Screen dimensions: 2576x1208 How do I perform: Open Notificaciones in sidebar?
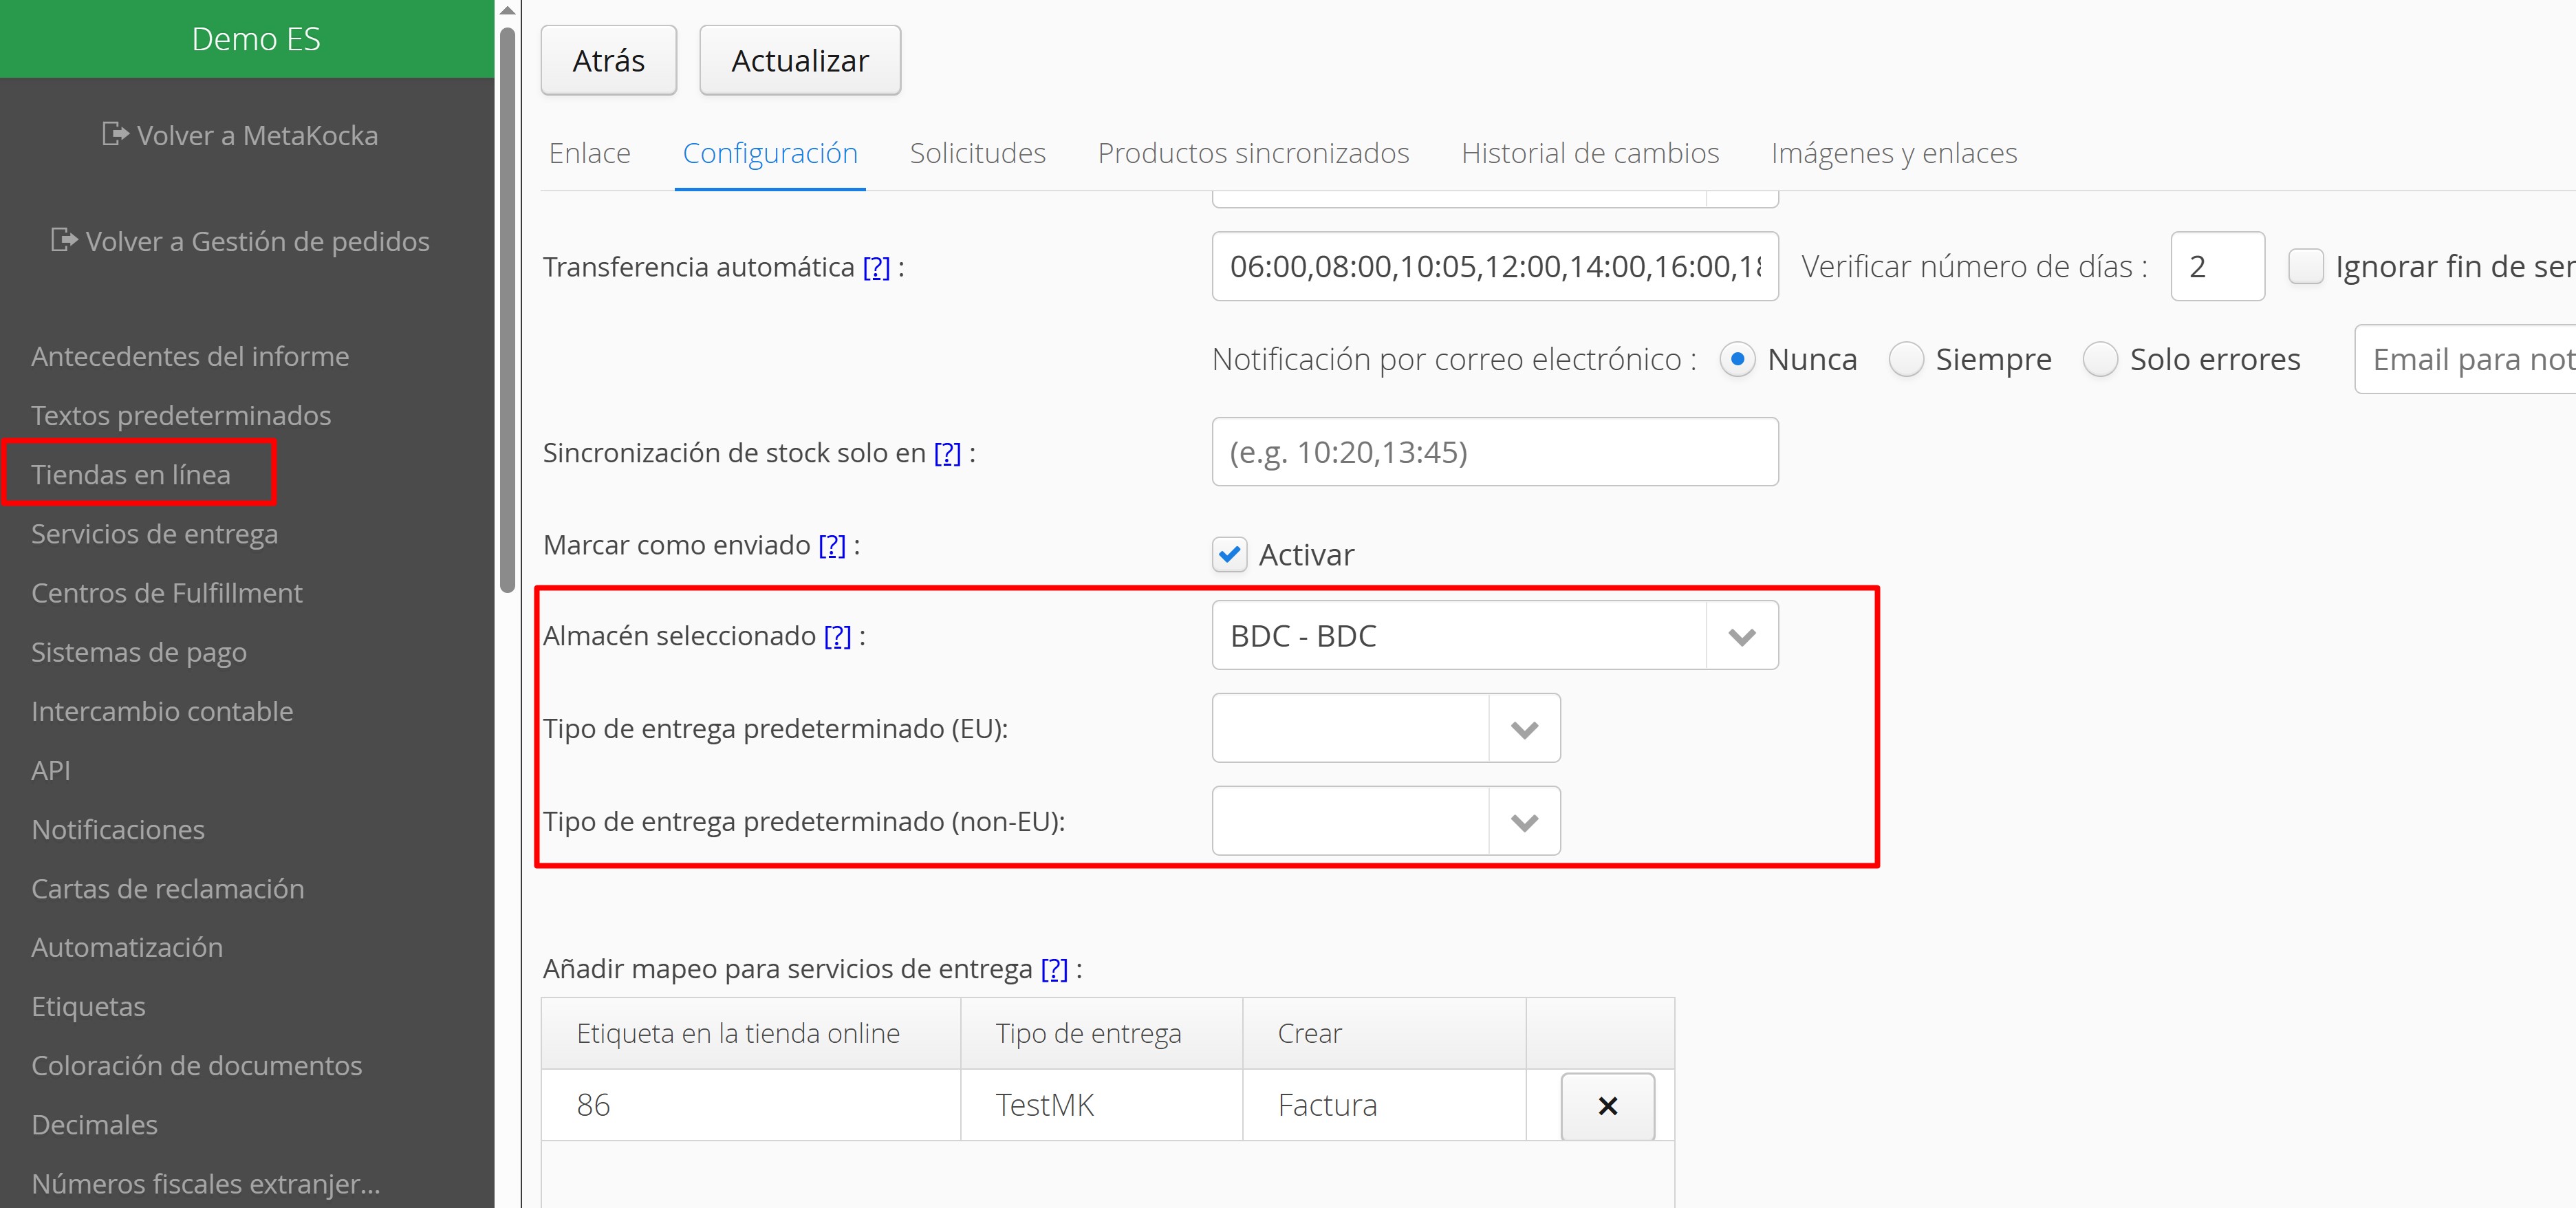point(118,829)
